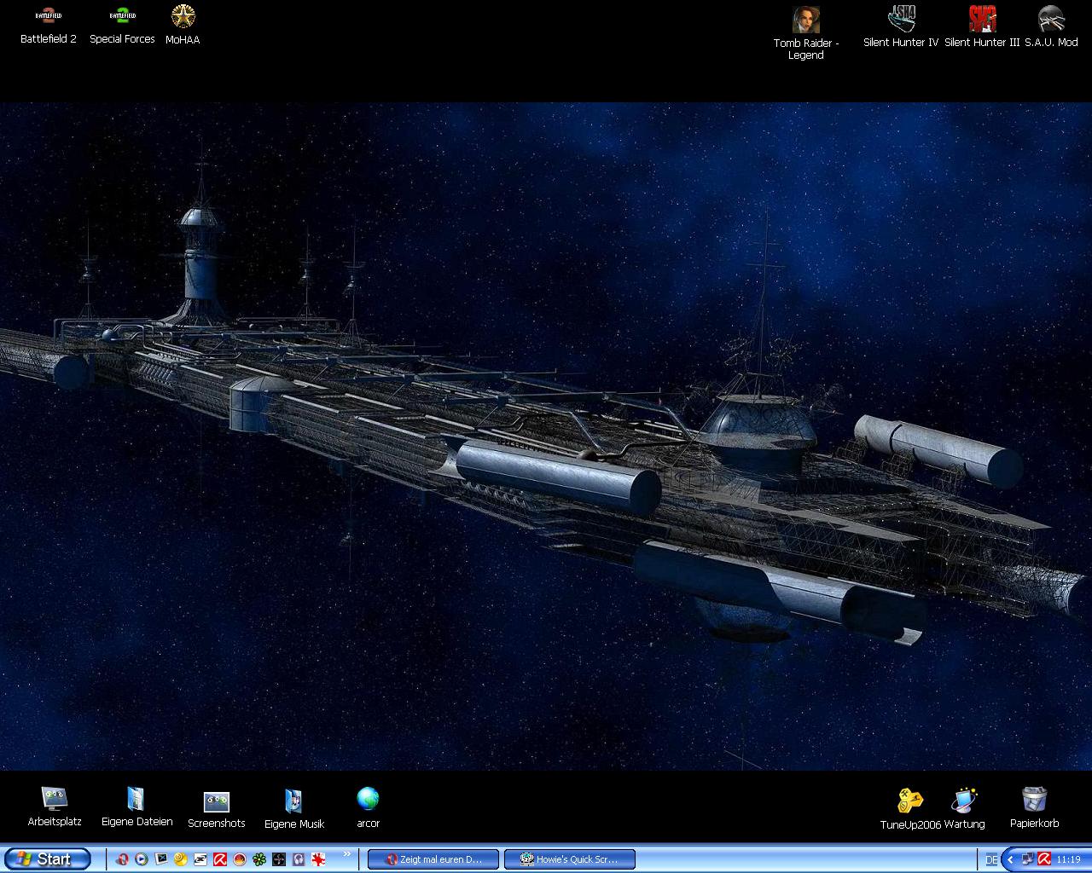Click the red circle quick launch icon

pos(240,859)
